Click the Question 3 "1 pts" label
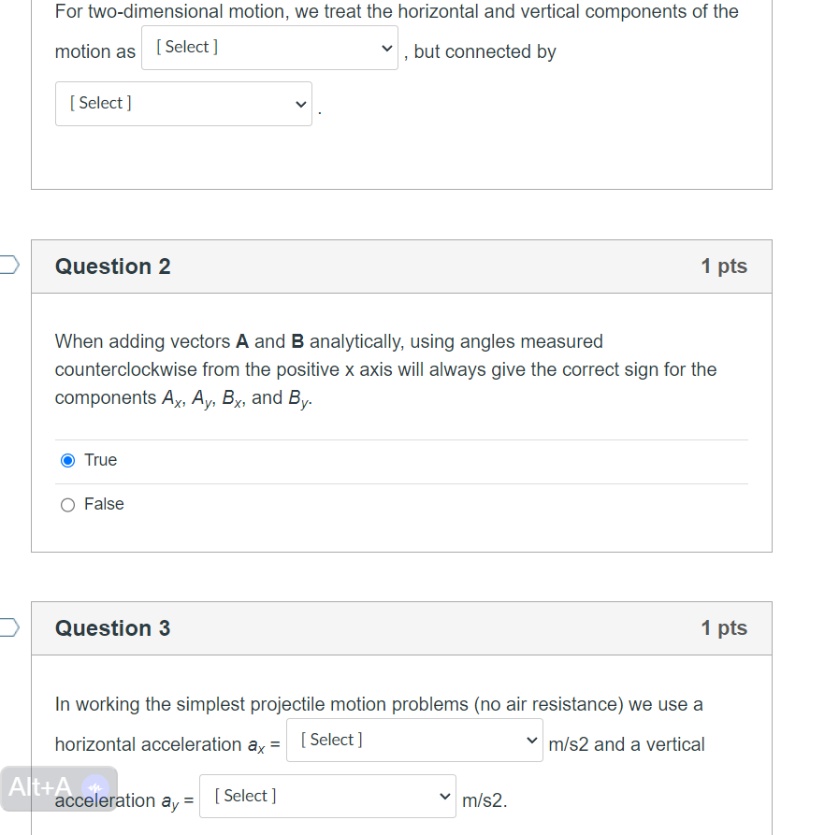Screen dimensions: 839x835 tap(724, 628)
